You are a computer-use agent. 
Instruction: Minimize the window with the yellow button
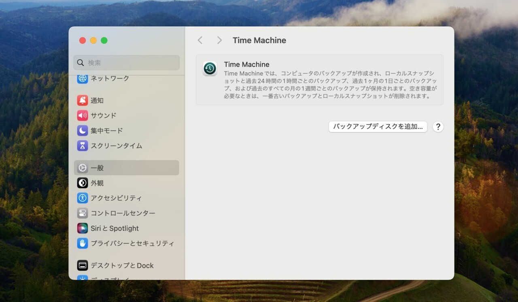pos(93,40)
